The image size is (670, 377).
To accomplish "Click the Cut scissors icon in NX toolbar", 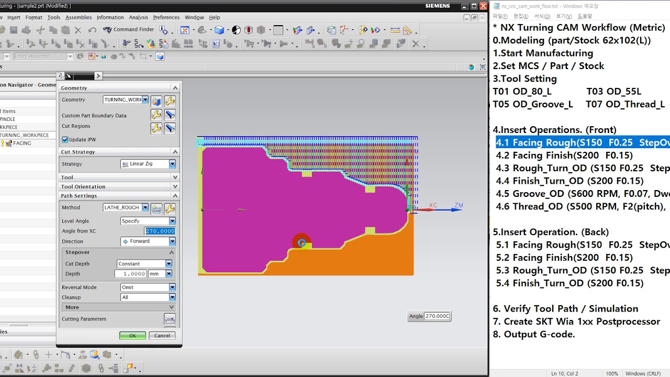I will [40, 30].
